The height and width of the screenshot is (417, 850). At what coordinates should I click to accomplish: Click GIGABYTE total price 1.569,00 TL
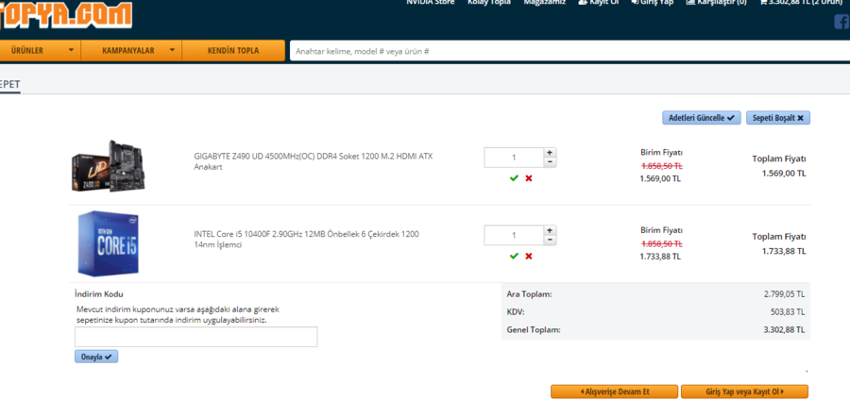[784, 174]
